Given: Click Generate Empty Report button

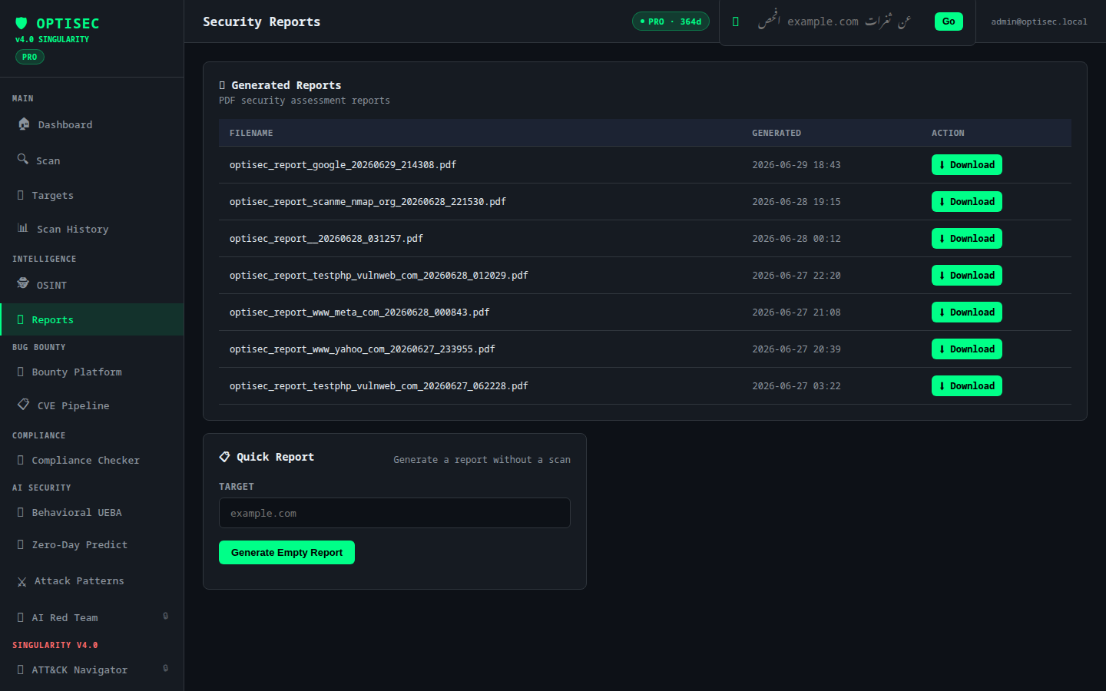Looking at the screenshot, I should (x=286, y=553).
